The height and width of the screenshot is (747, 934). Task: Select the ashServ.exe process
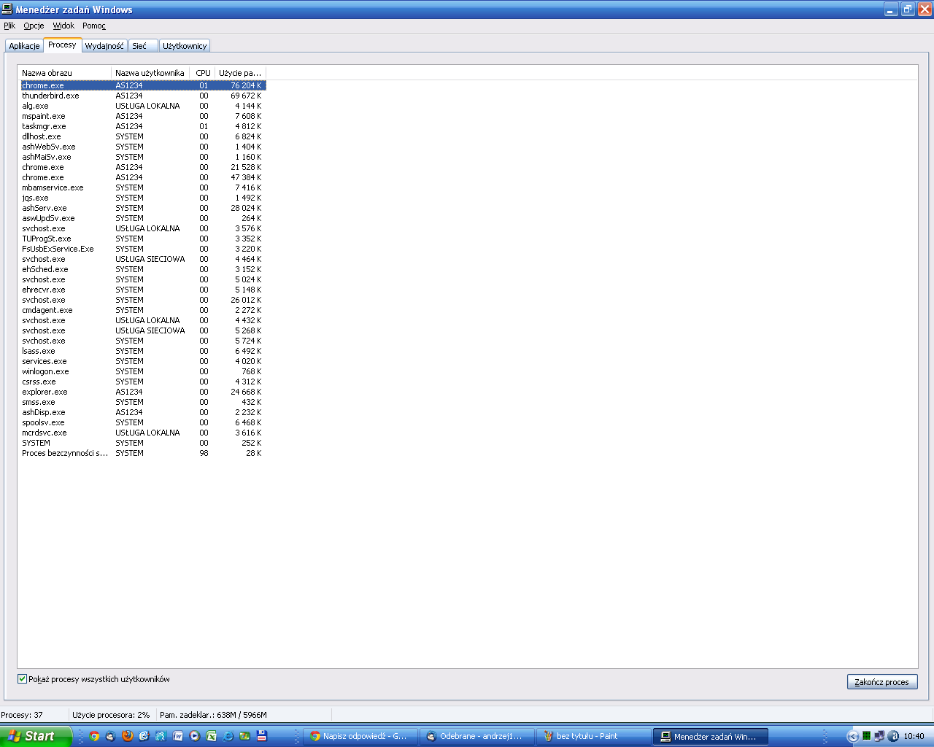point(143,208)
